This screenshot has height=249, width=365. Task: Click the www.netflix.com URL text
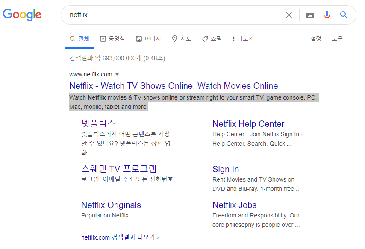(91, 74)
